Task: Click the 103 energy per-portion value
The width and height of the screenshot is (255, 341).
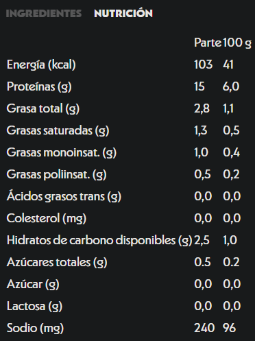Action: coord(204,64)
